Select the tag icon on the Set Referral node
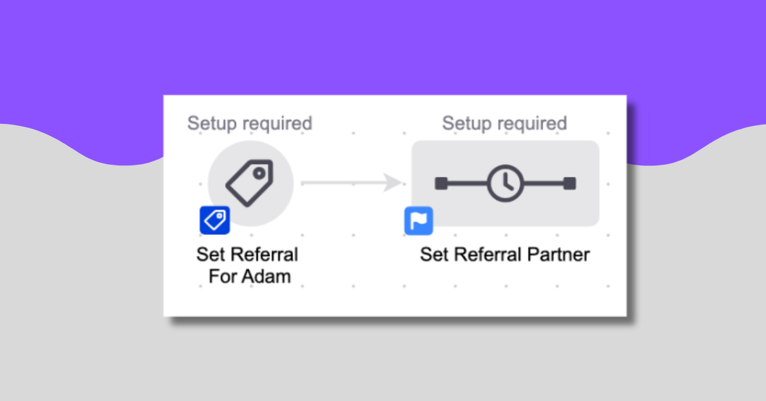The width and height of the screenshot is (766, 401). pos(251,182)
